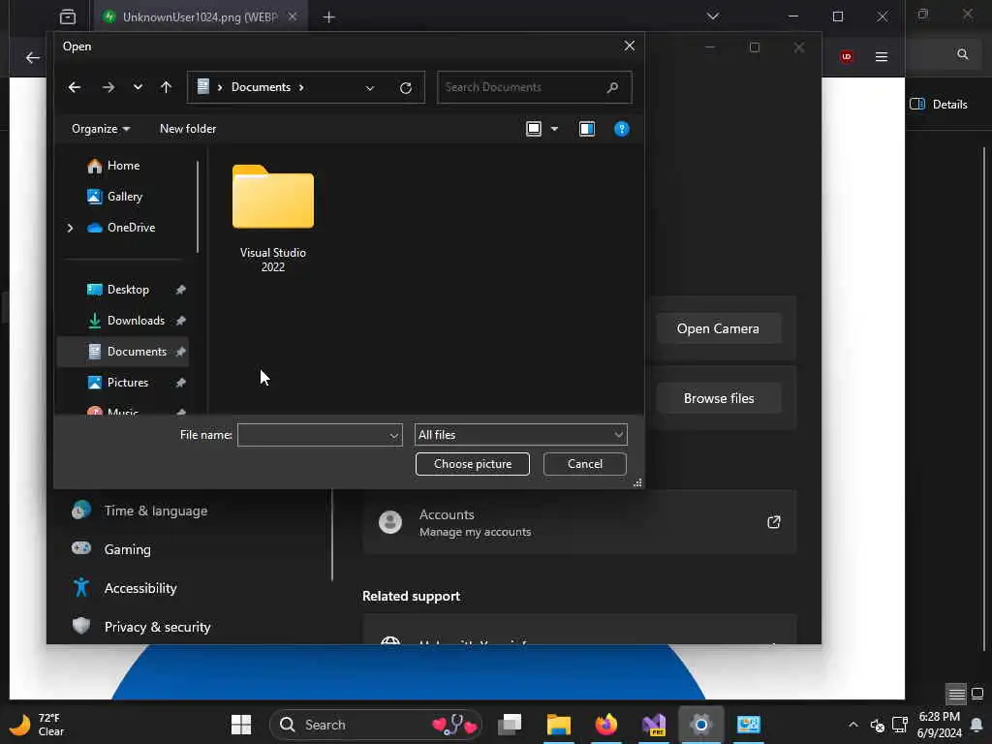Refresh the Documents folder view

(406, 88)
